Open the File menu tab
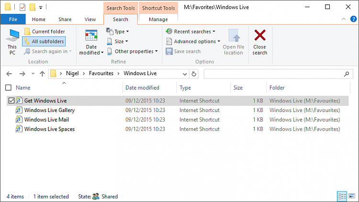The width and height of the screenshot is (359, 202). point(13,20)
